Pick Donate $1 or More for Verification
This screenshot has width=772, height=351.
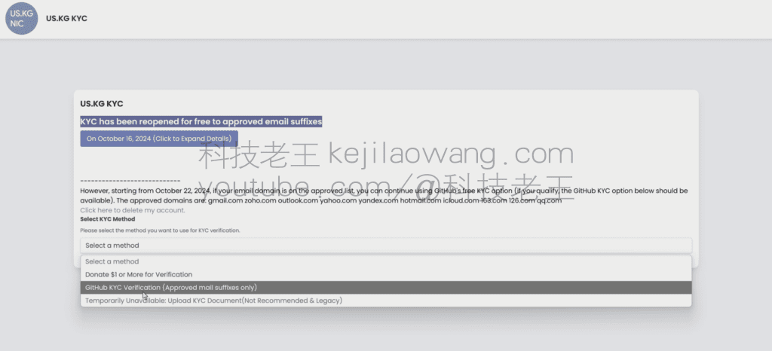click(386, 274)
